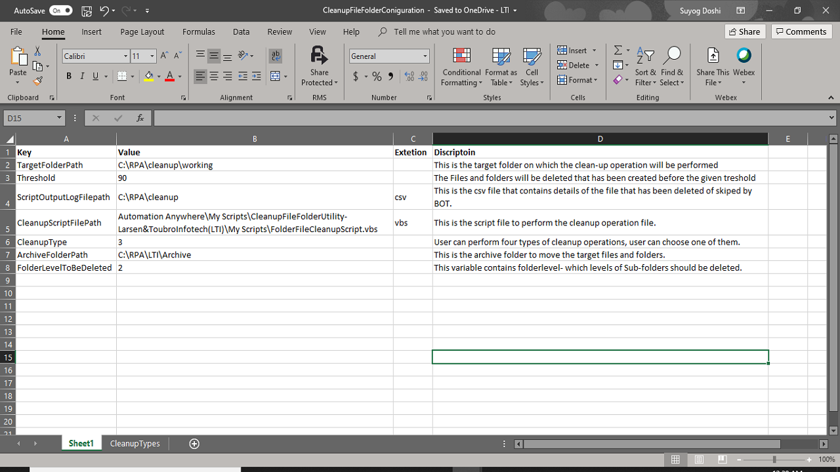Click the AutoSum sigma icon
This screenshot has width=840, height=472.
click(x=618, y=50)
